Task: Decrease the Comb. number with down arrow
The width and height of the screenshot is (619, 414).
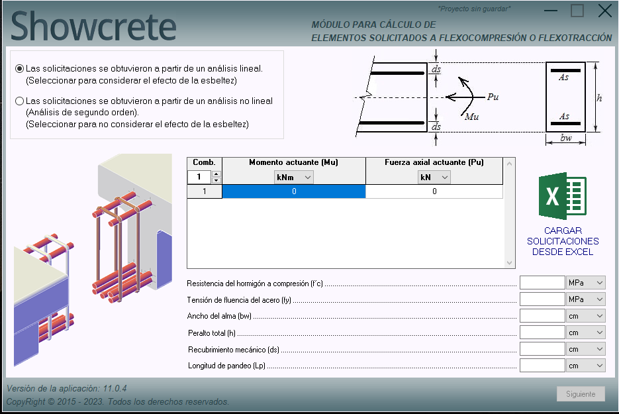Action: [216, 180]
